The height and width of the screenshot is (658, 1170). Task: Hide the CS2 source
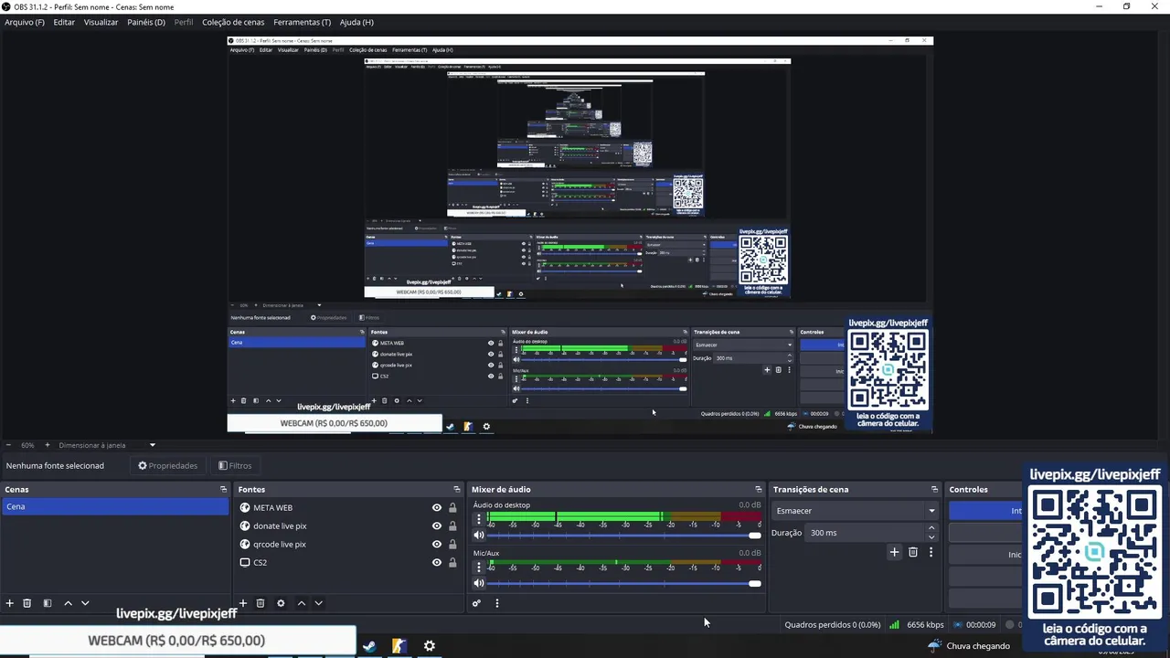tap(437, 563)
